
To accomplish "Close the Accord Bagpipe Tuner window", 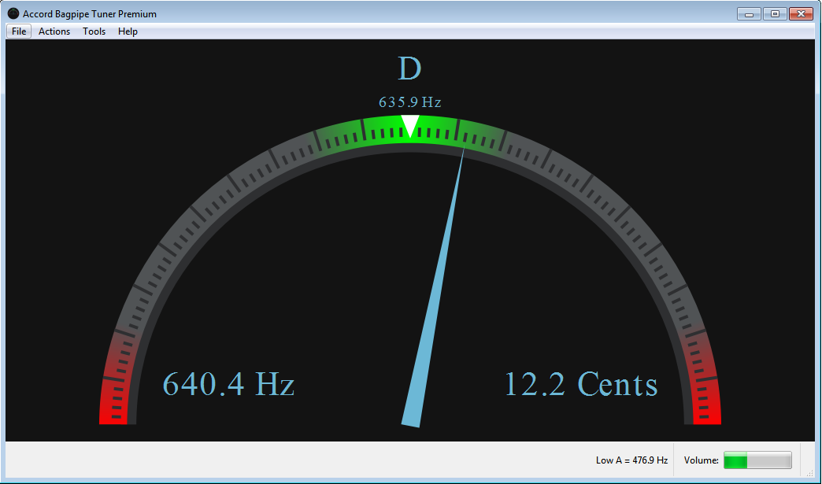I will click(801, 14).
